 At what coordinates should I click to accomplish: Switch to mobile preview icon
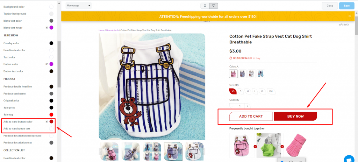tap(205, 6)
